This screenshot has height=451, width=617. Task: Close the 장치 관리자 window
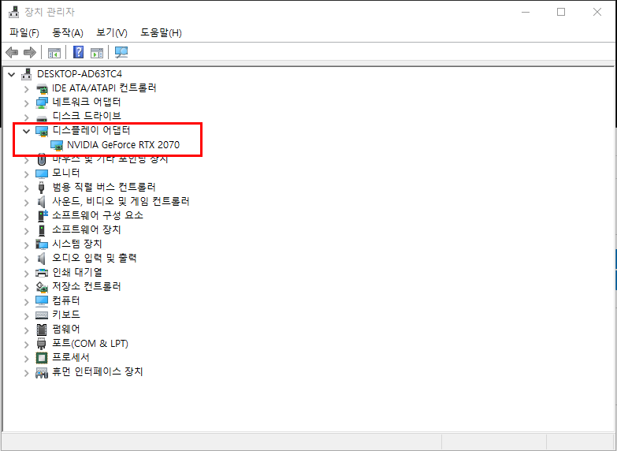[597, 12]
